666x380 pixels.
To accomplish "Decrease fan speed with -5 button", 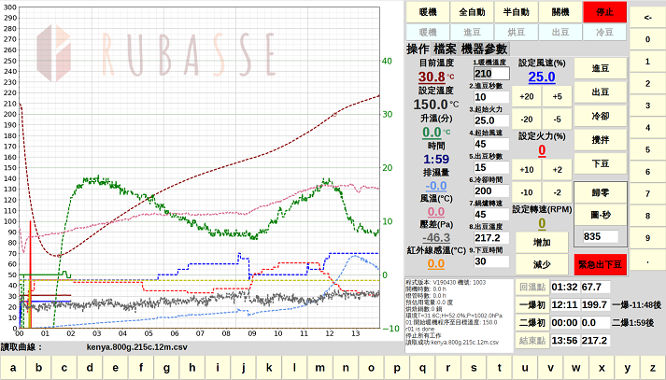I will click(558, 120).
